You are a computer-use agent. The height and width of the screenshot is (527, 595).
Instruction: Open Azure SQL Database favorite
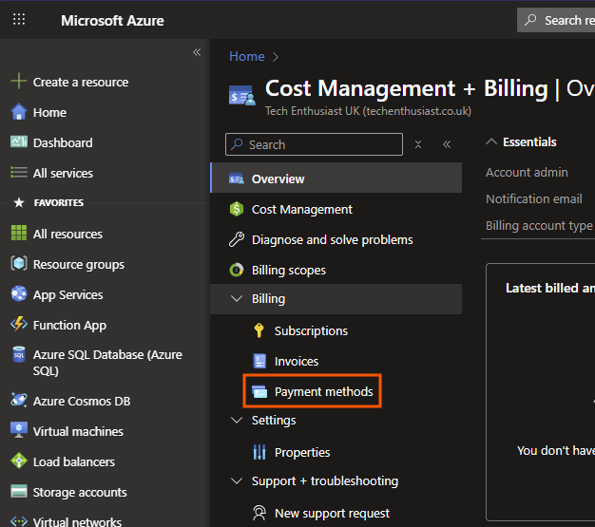(107, 363)
